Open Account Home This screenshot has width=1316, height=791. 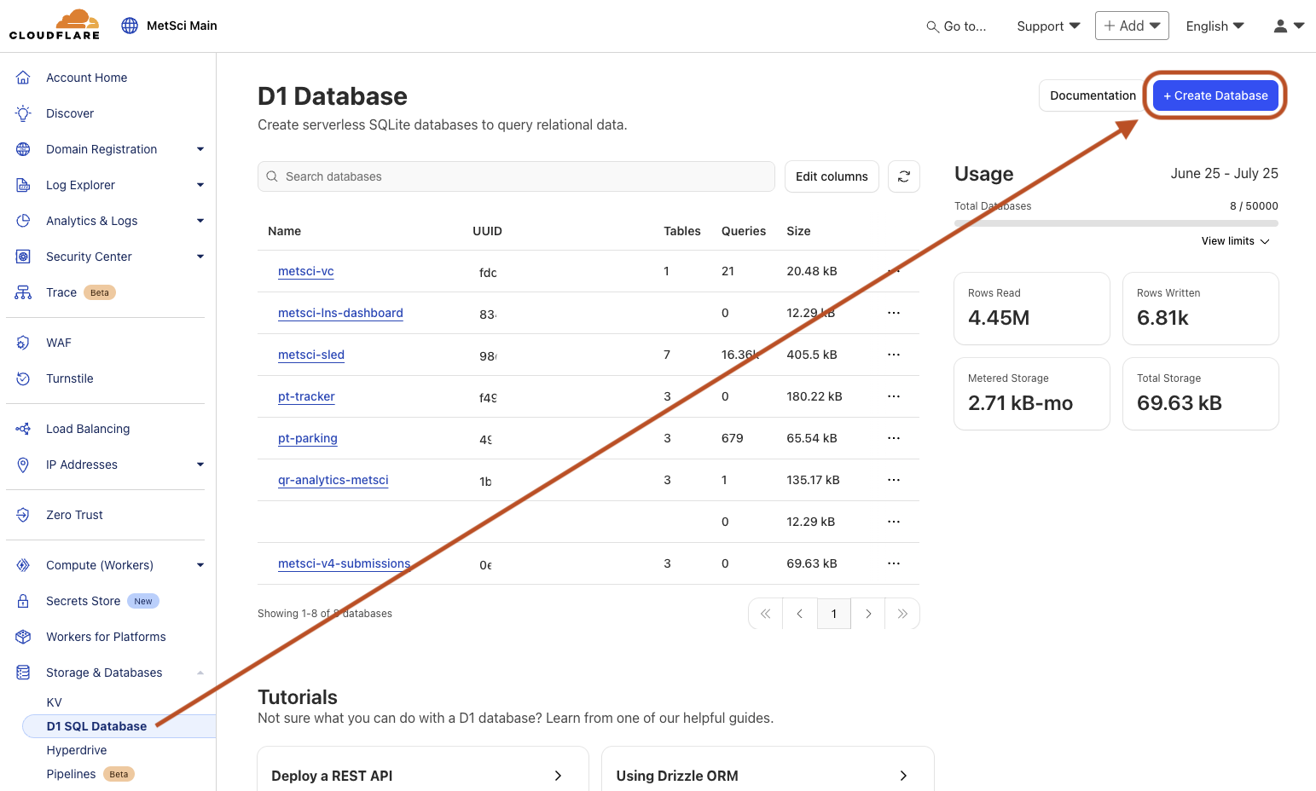tap(86, 77)
